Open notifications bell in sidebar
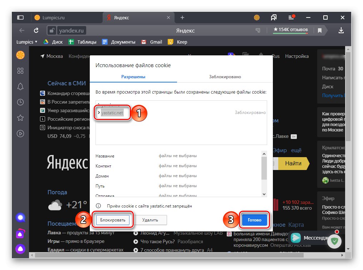This screenshot has width=363, height=270. coord(20,86)
